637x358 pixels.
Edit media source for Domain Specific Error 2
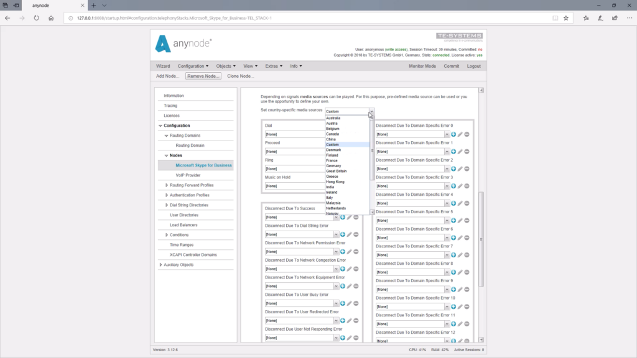click(460, 169)
